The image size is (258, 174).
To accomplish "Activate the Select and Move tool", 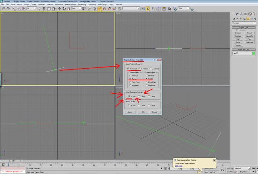I will pyautogui.click(x=59, y=9).
